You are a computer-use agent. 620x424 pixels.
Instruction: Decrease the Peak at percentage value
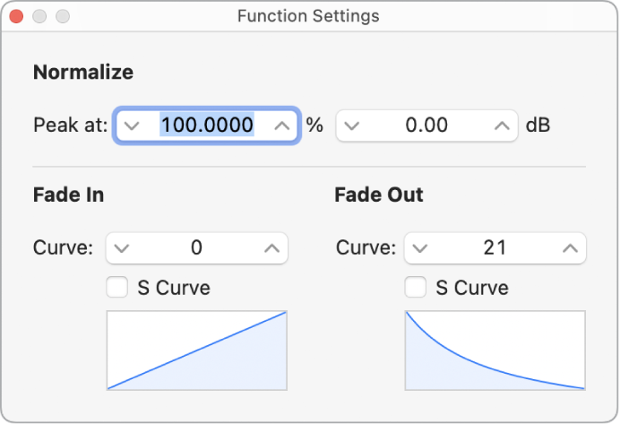click(x=133, y=125)
